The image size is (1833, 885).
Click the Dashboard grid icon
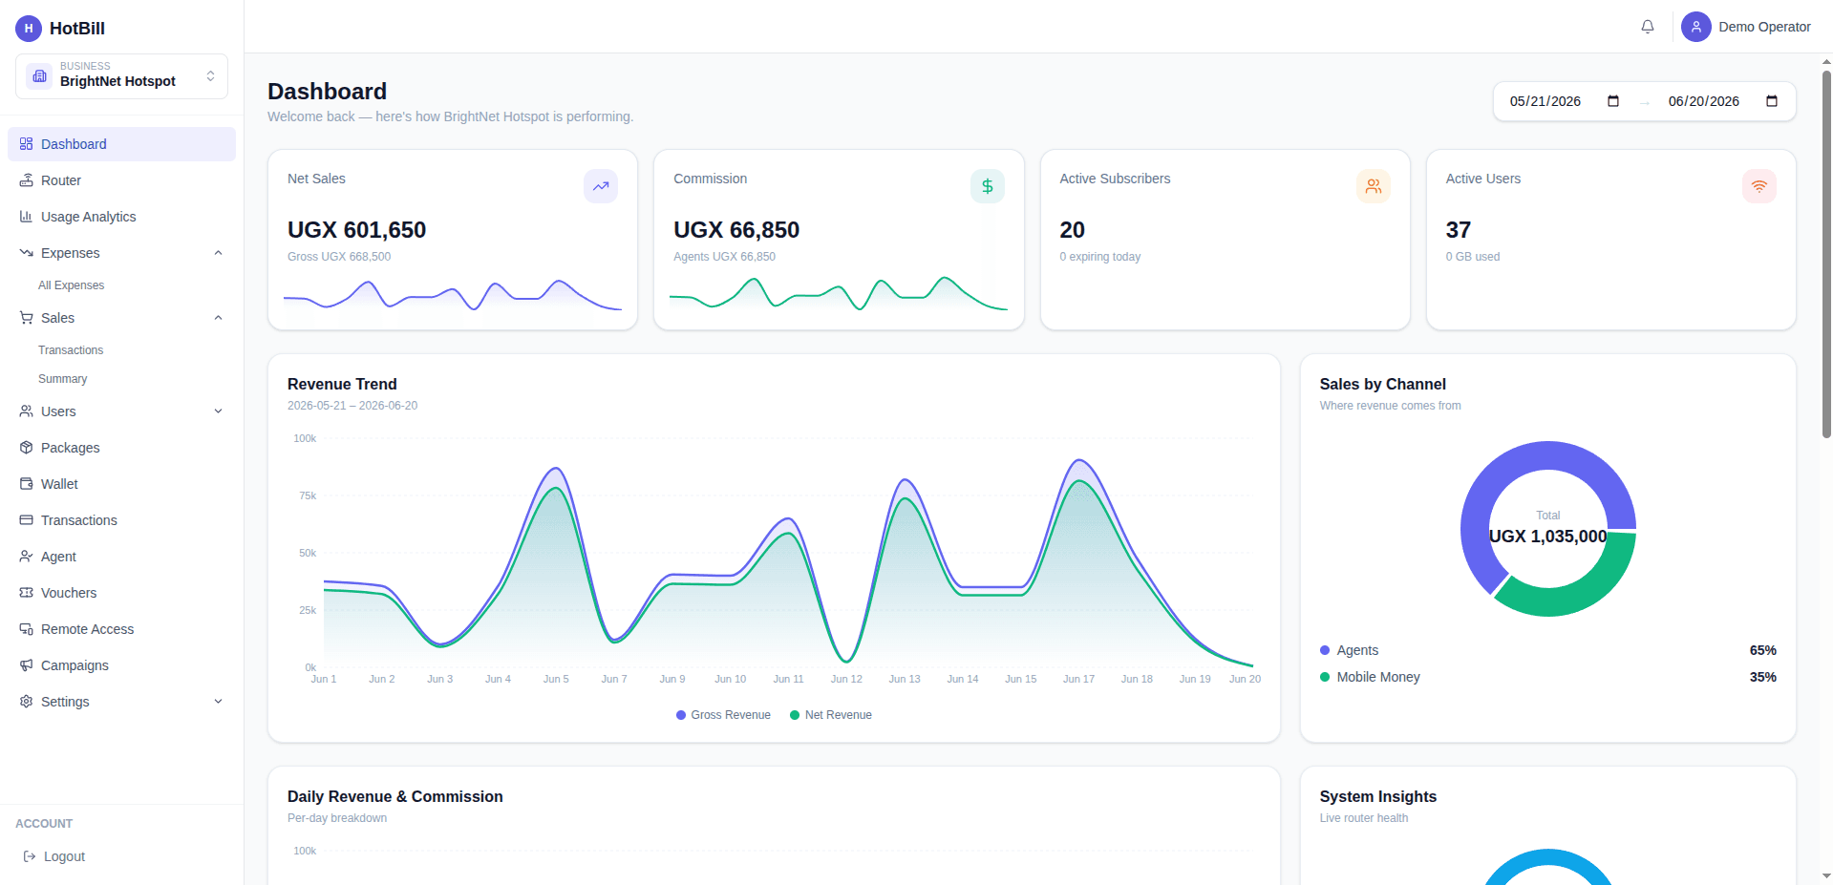[26, 144]
